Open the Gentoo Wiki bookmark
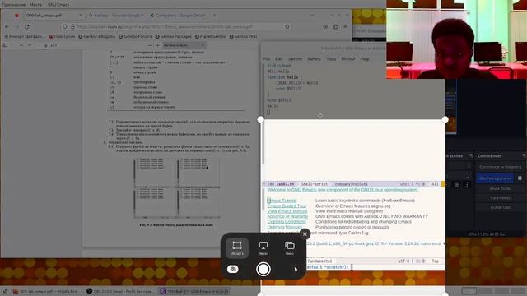The image size is (527, 296). coord(244,36)
